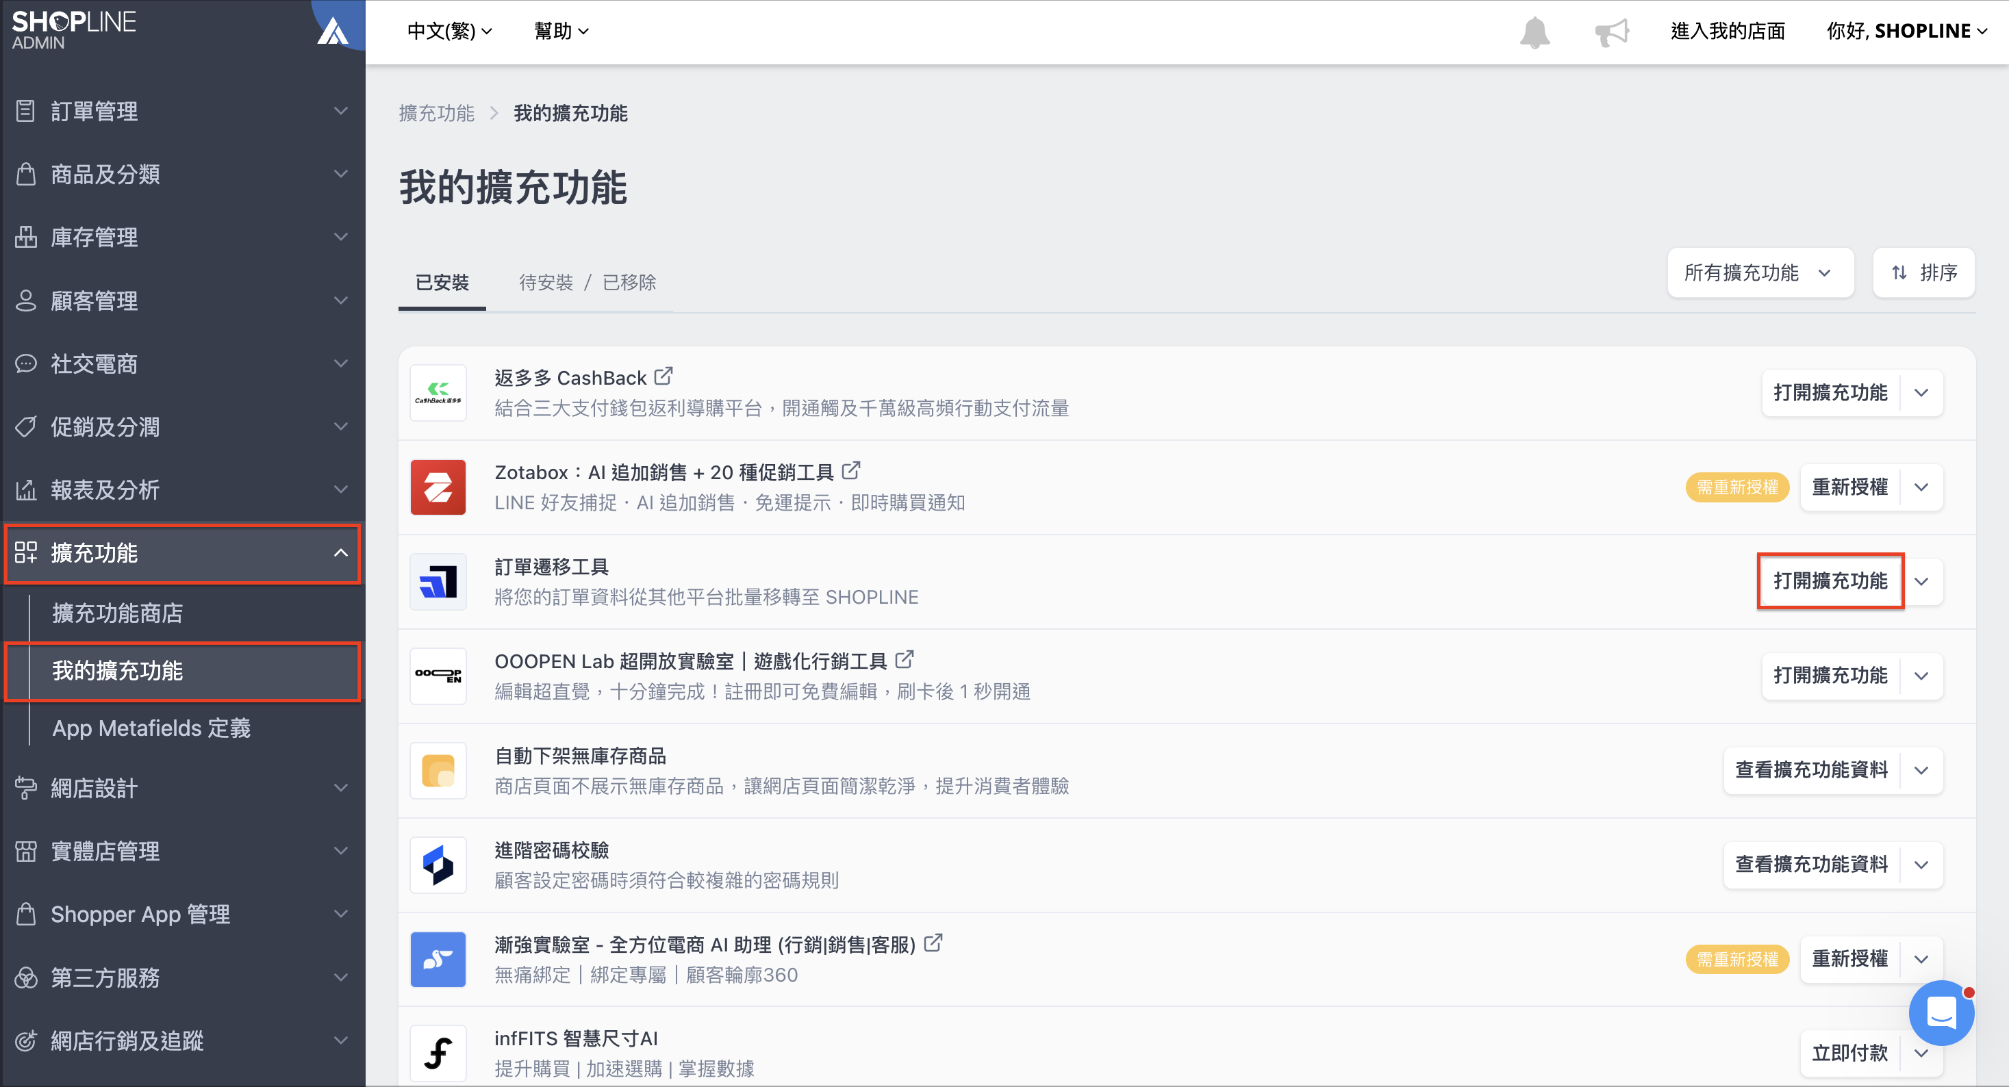This screenshot has width=2009, height=1087.
Task: Click 打開擴充功能 for OOOPEN Lab
Action: pyautogui.click(x=1830, y=676)
